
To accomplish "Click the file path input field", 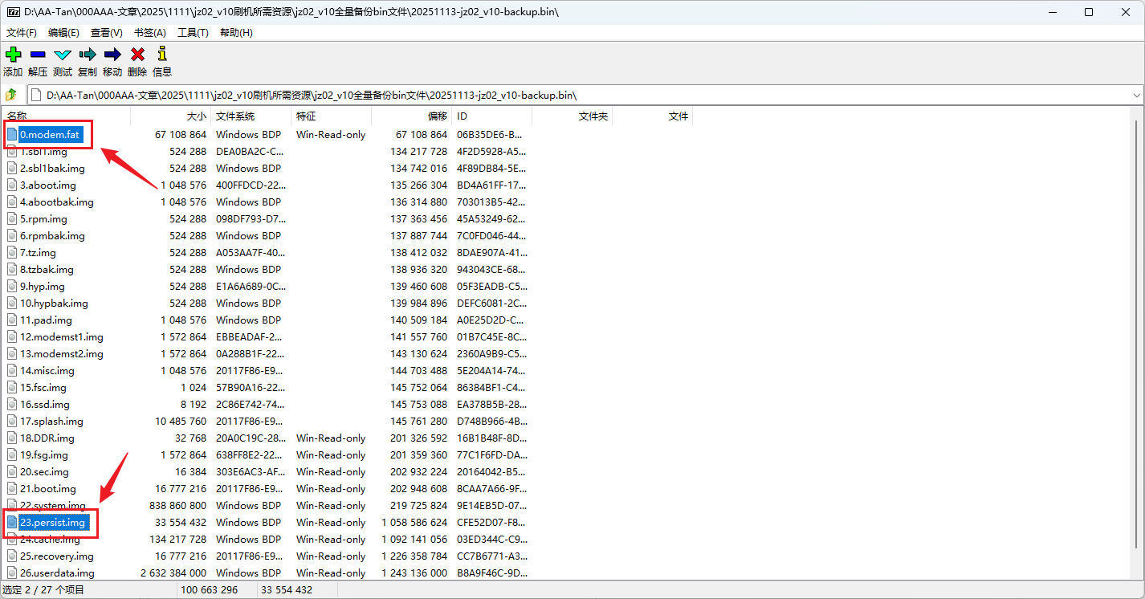I will click(562, 95).
